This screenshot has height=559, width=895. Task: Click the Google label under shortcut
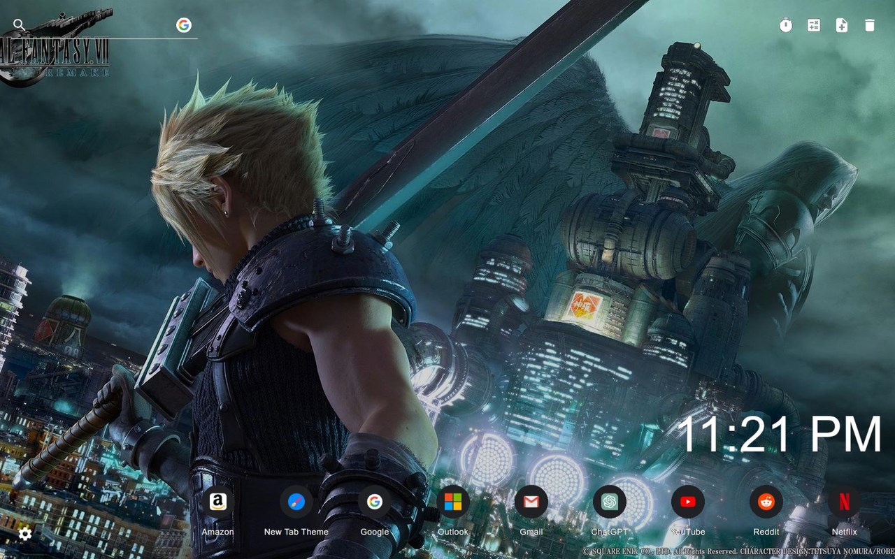coord(375,532)
